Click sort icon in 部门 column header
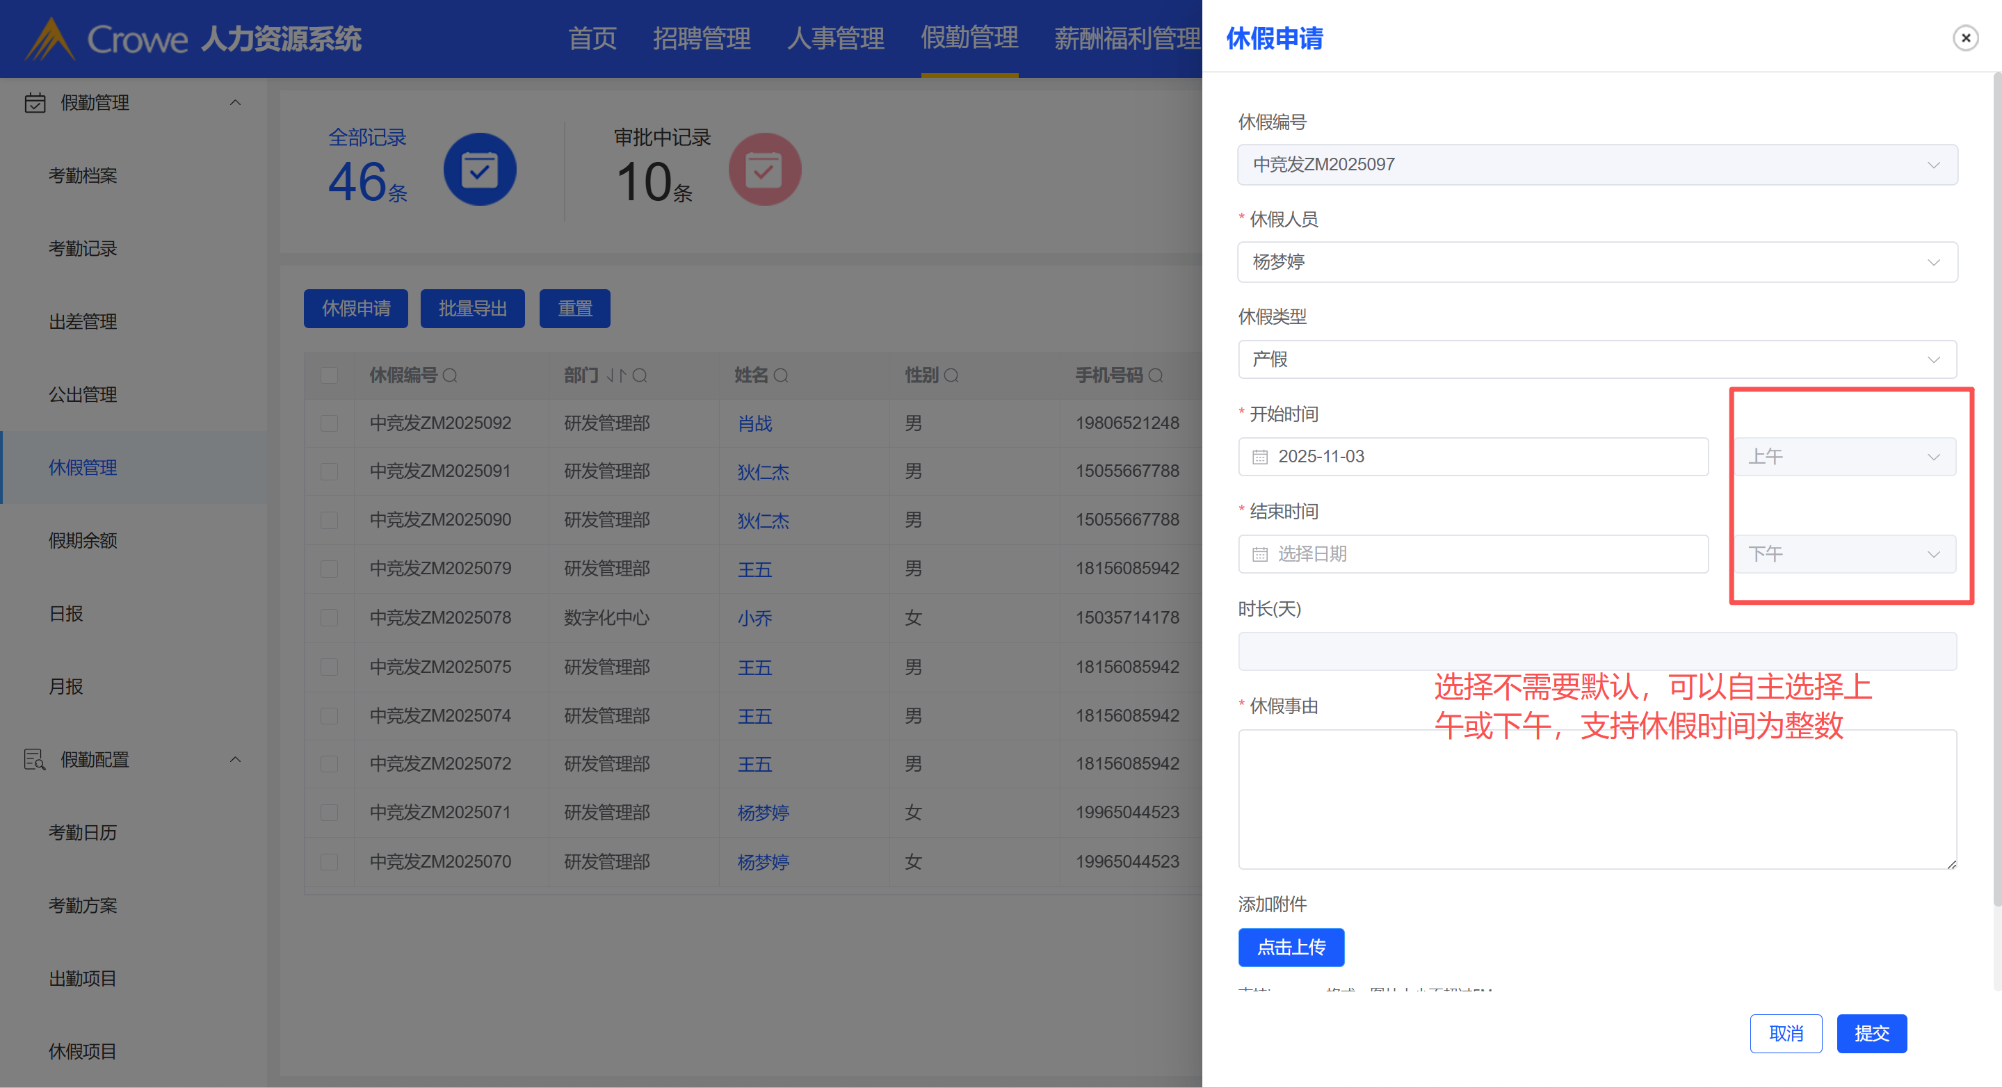2002x1088 pixels. point(615,376)
